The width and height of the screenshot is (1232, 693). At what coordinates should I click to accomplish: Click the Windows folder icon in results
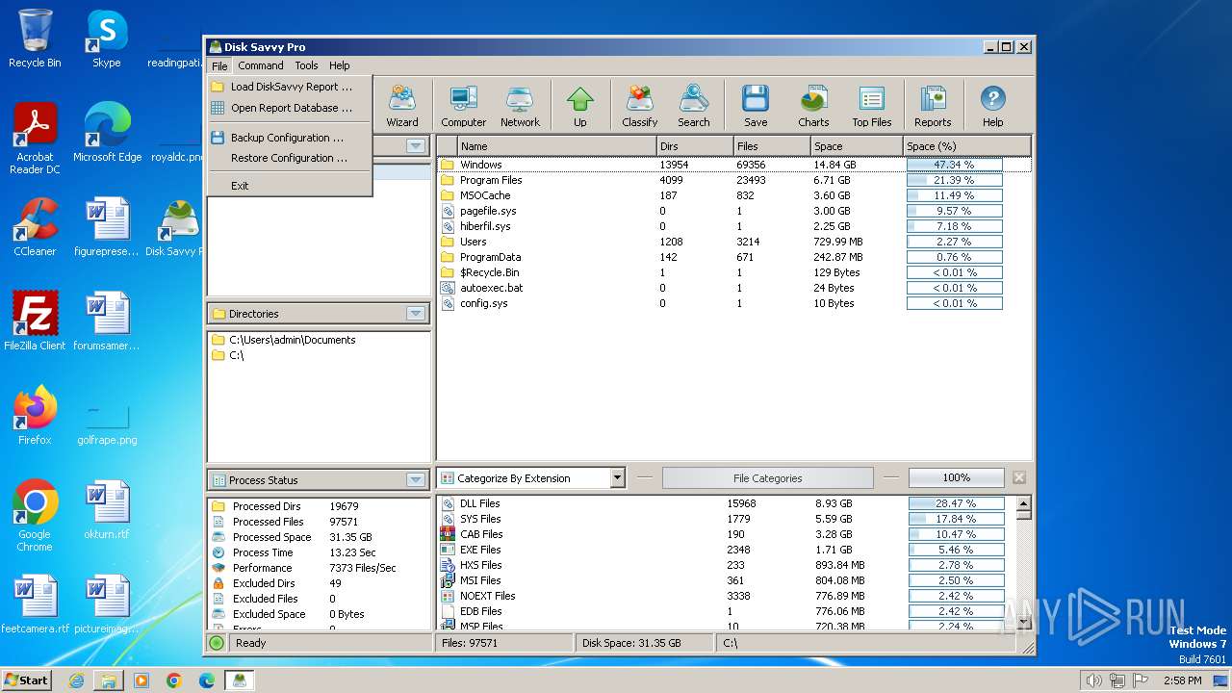coord(447,165)
